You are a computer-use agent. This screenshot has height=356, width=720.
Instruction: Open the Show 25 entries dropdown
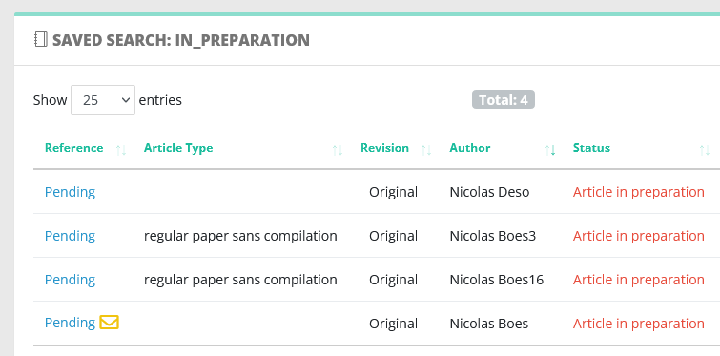pos(103,99)
